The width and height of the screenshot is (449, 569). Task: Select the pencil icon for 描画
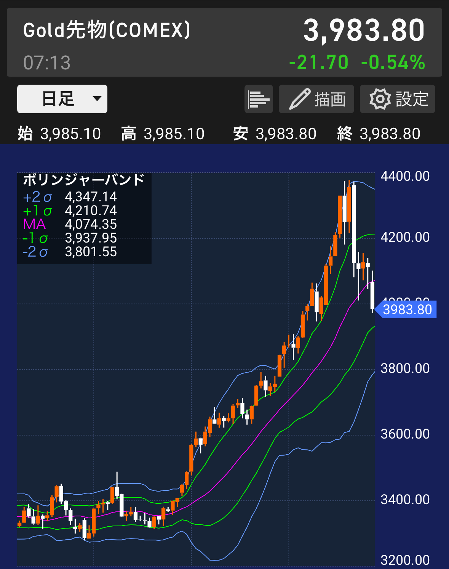click(x=299, y=99)
